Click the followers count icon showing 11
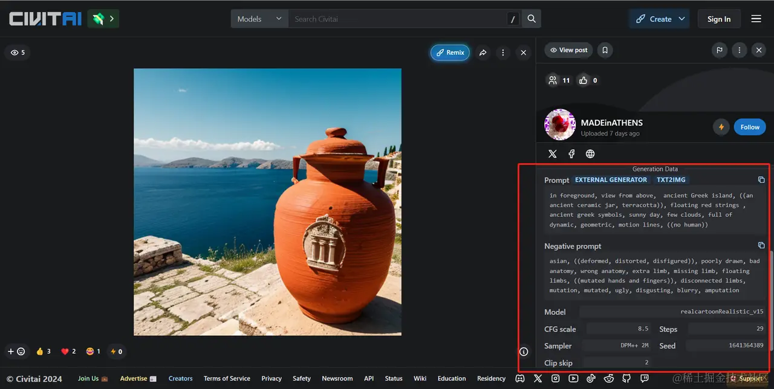Image resolution: width=774 pixels, height=389 pixels. [x=559, y=80]
